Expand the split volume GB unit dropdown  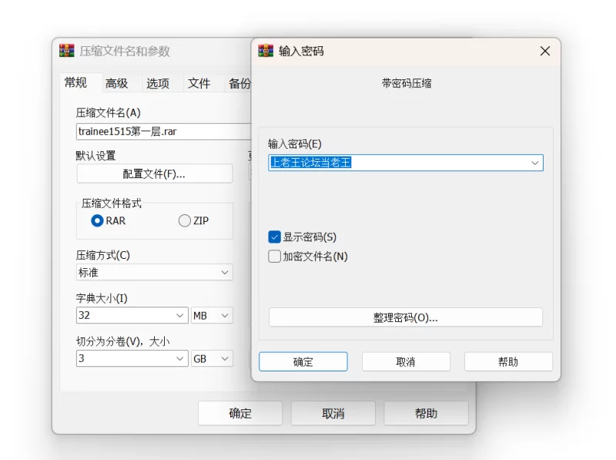click(225, 359)
